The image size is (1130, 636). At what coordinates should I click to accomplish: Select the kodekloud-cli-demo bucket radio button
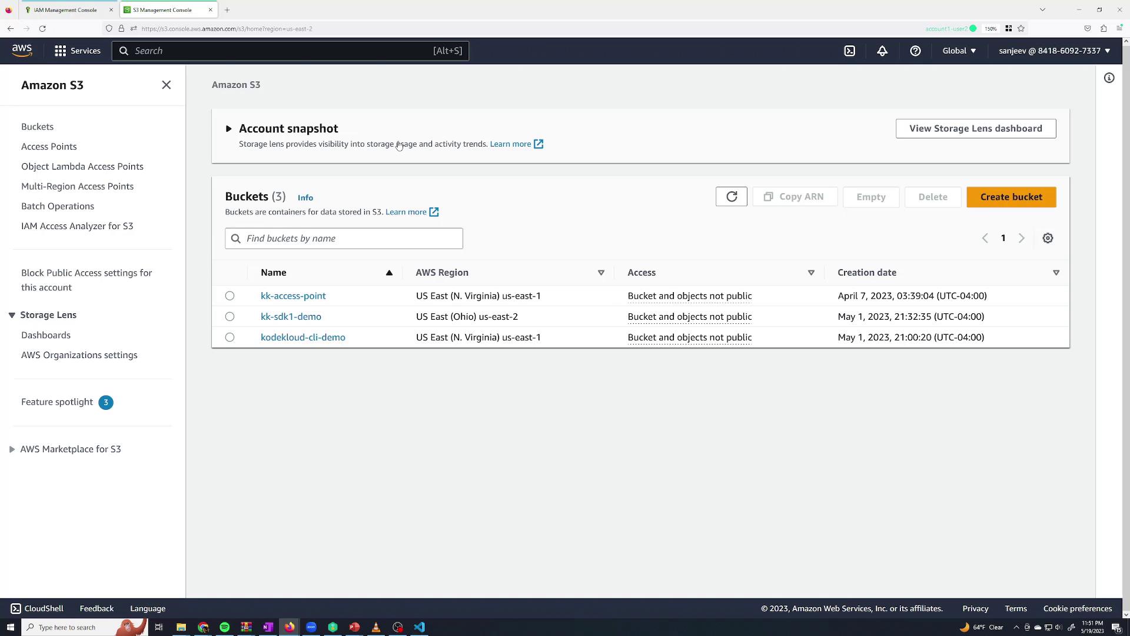pyautogui.click(x=230, y=337)
